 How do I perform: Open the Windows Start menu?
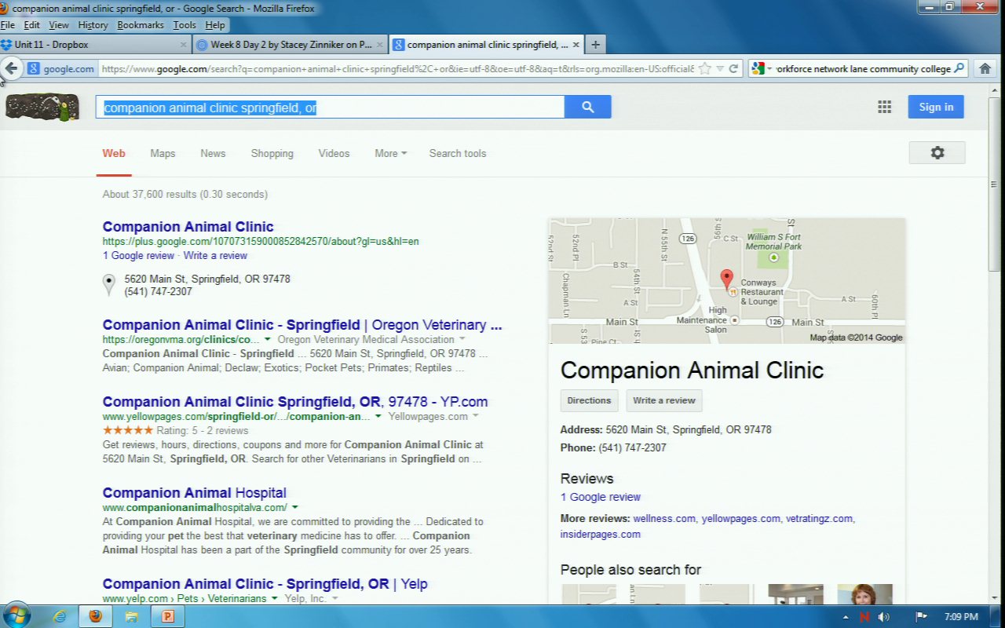coord(16,615)
